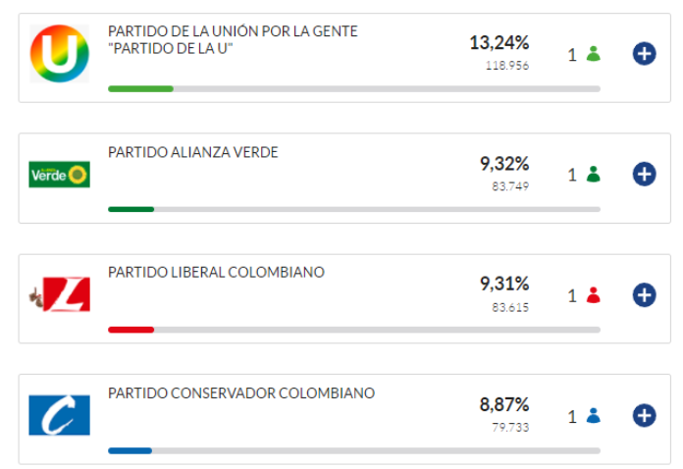683x469 pixels.
Task: Select the Partido Conservador Colombiano title
Action: coord(241,392)
